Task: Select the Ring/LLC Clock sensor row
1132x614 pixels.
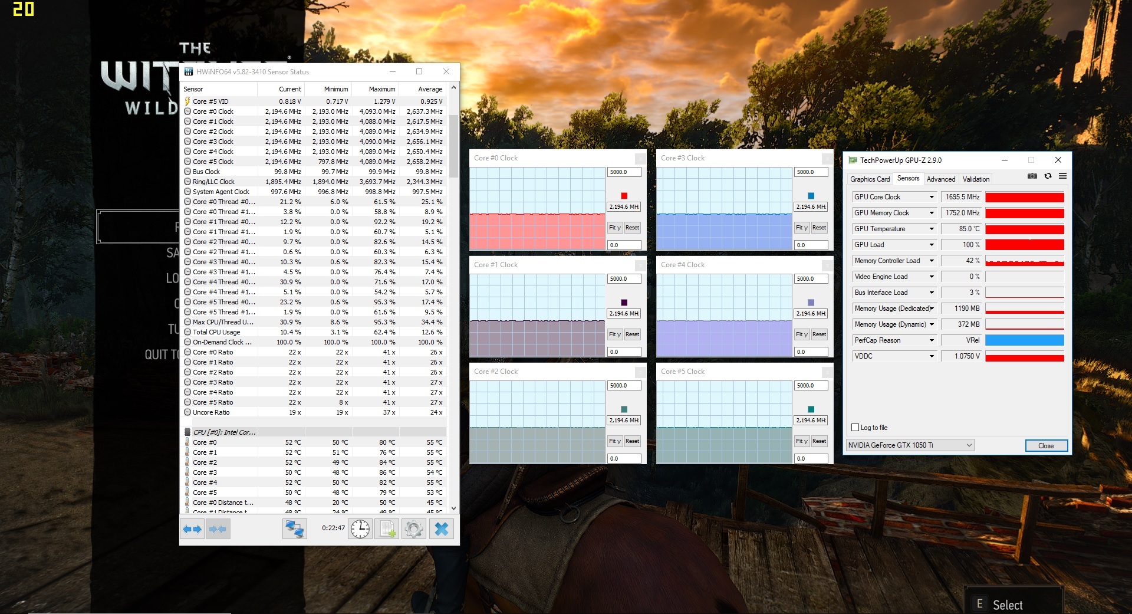Action: (x=314, y=182)
